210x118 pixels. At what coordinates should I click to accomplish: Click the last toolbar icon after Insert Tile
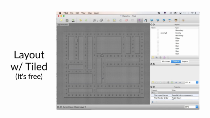(x=183, y=20)
